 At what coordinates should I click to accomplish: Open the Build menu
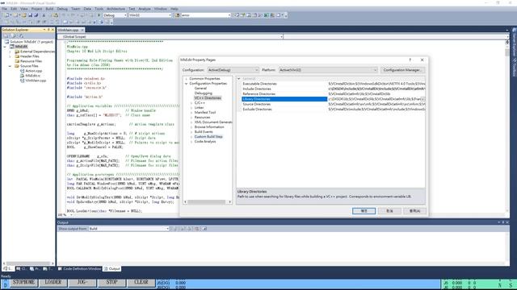tap(49, 9)
